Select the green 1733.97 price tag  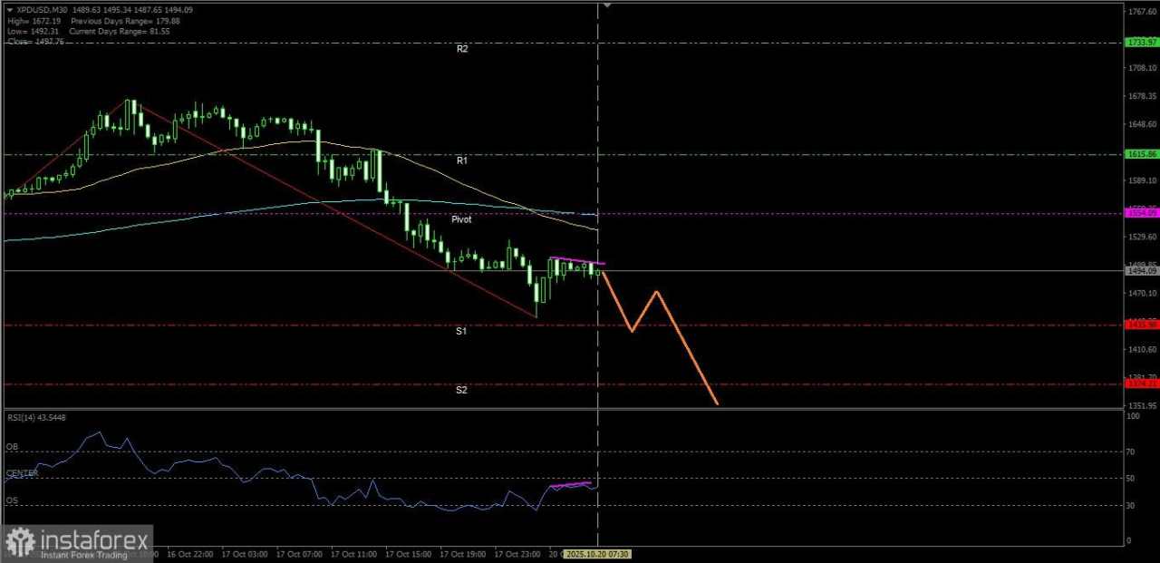click(1140, 42)
